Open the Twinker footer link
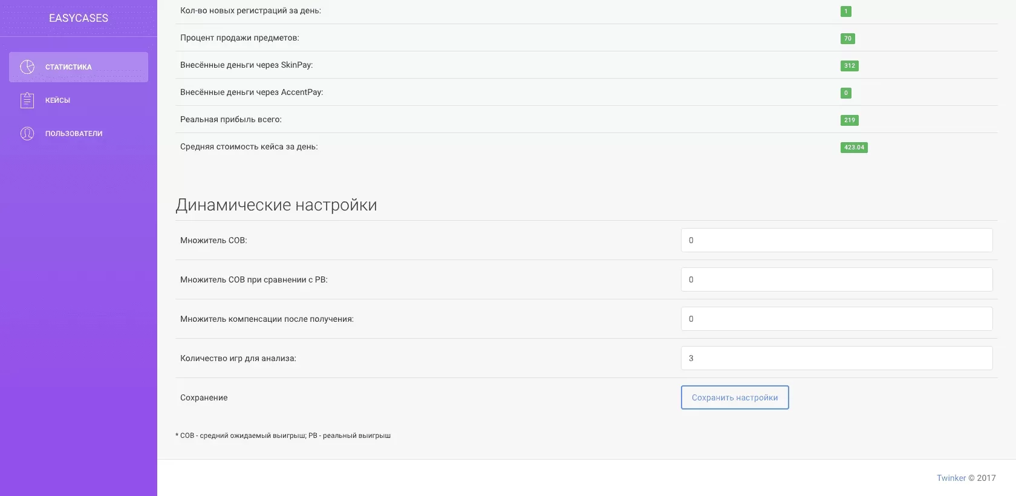 (951, 478)
